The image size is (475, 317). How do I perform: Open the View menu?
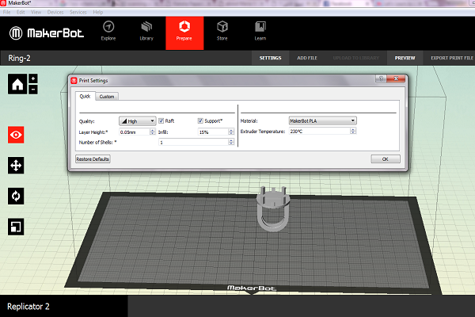click(36, 12)
